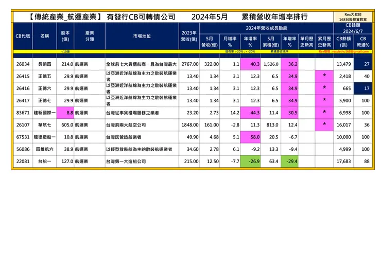The image size is (381, 269).
Task: Click the 2023 revenue value 2767.00
Action: click(x=190, y=64)
